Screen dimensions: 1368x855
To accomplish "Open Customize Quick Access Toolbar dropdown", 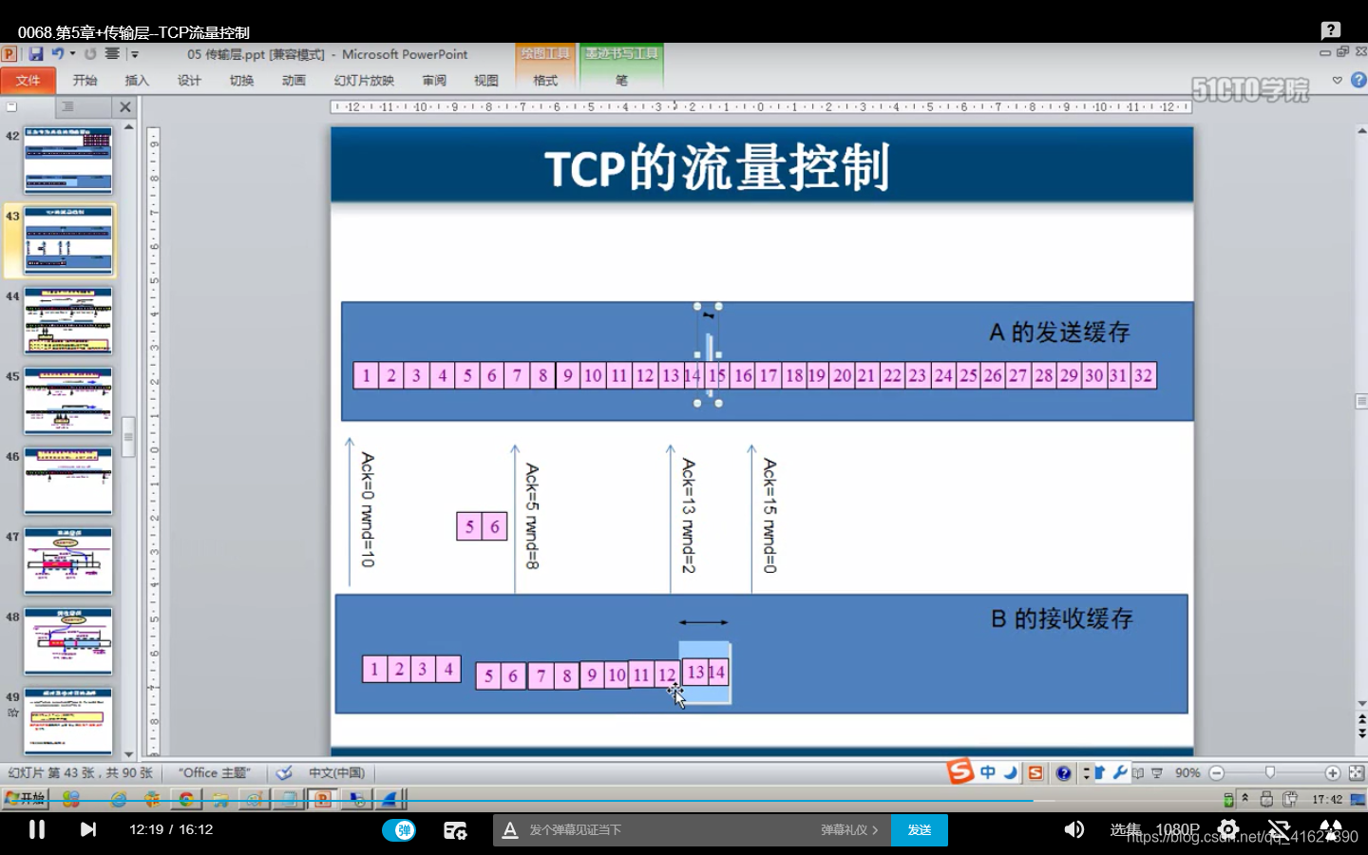I will pyautogui.click(x=134, y=54).
